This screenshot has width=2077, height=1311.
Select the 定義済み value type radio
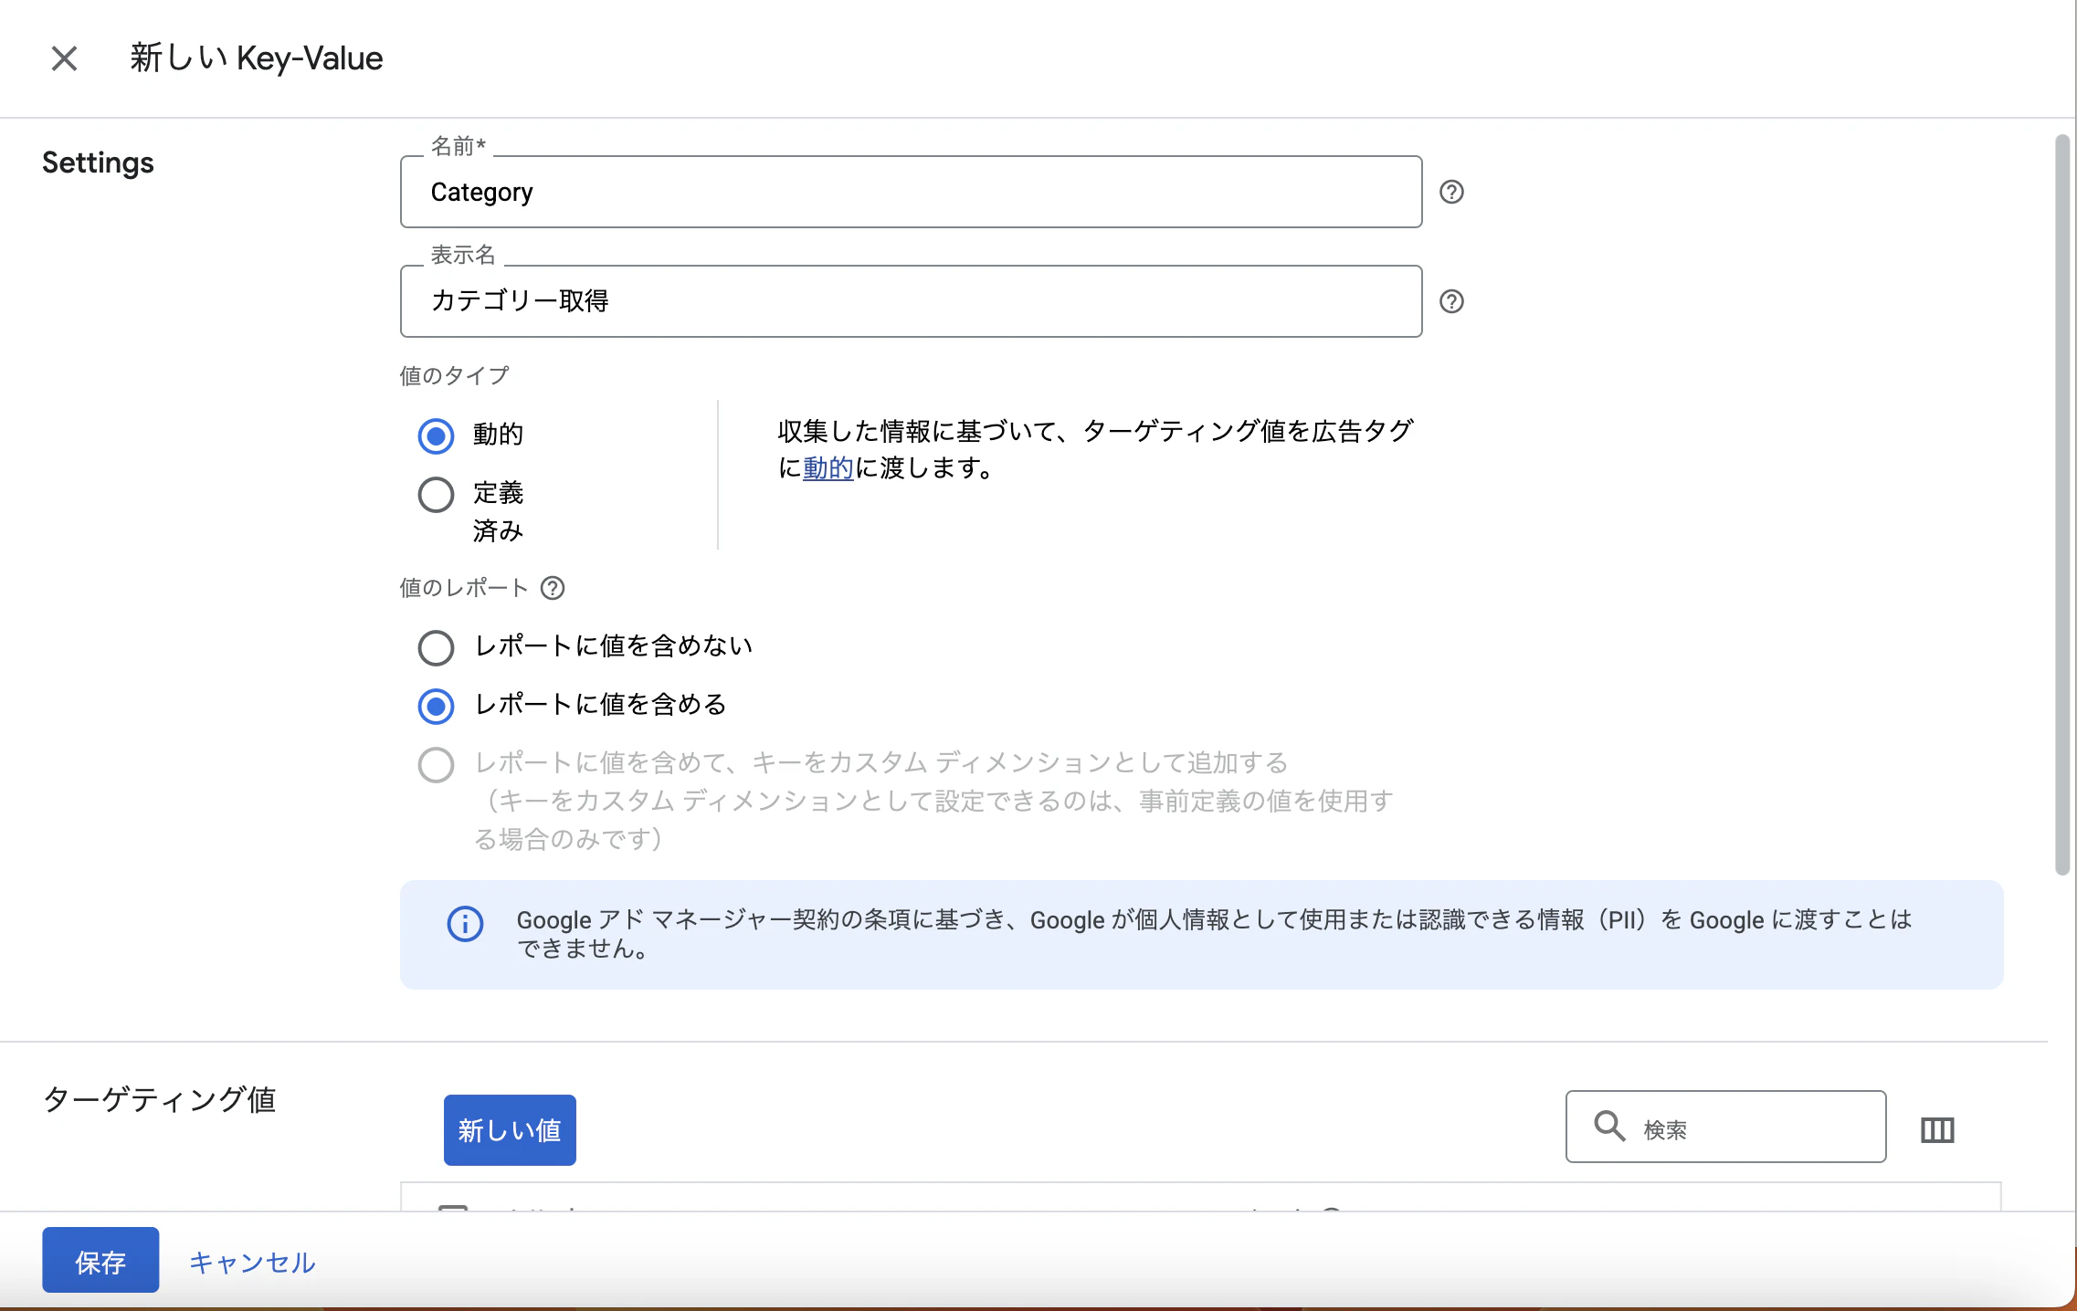click(436, 495)
